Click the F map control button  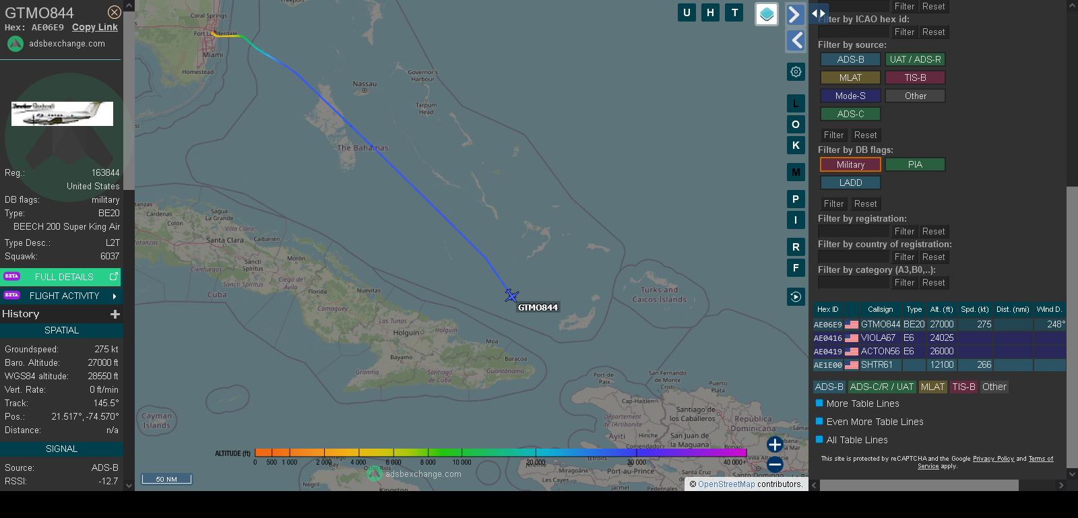pyautogui.click(x=796, y=268)
